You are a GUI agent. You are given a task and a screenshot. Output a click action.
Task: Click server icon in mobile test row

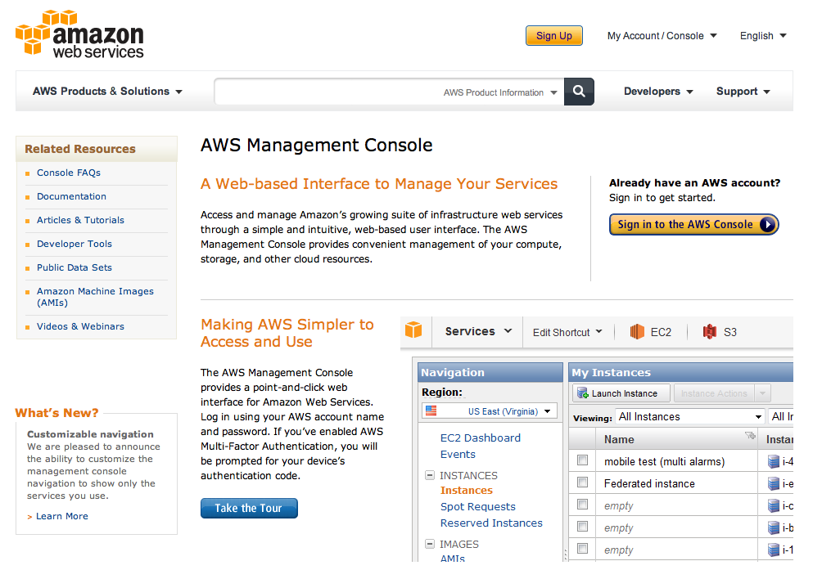773,461
